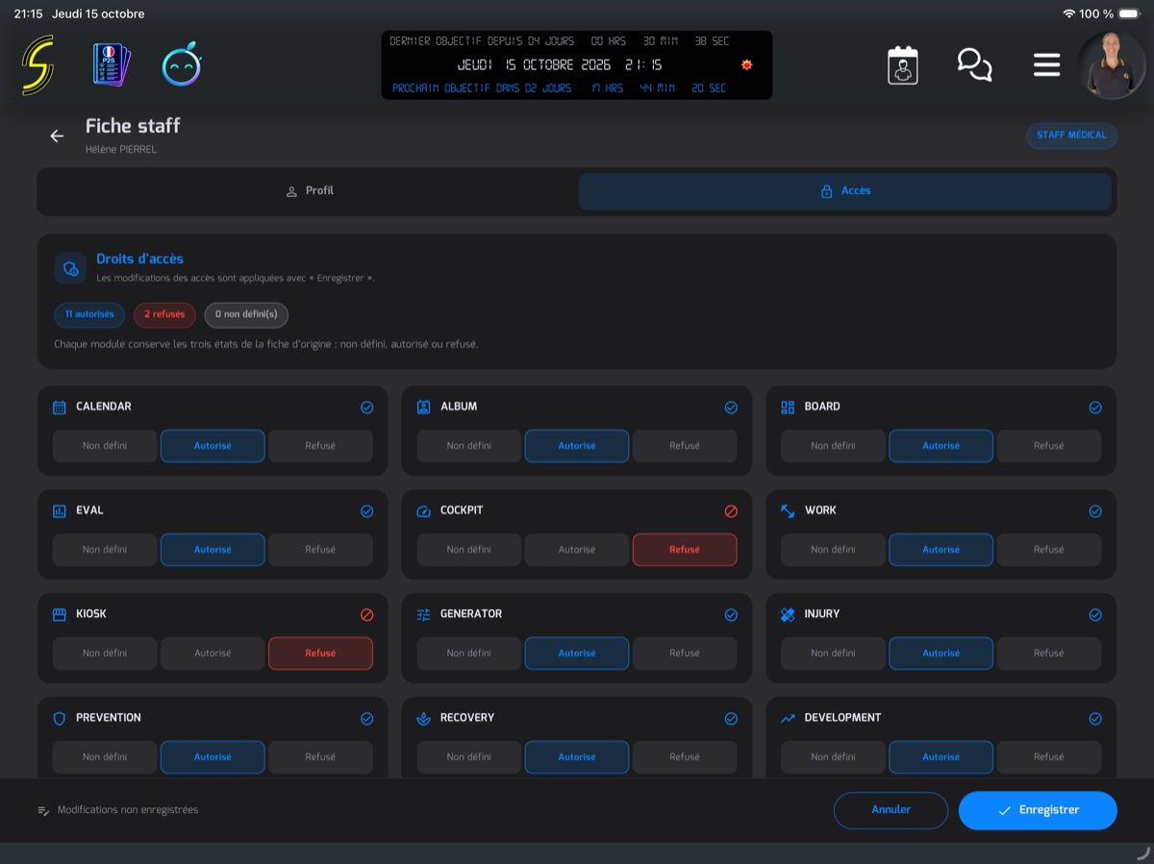Click the RECOVERY module icon
Viewport: 1154px width, 864px height.
tap(424, 718)
